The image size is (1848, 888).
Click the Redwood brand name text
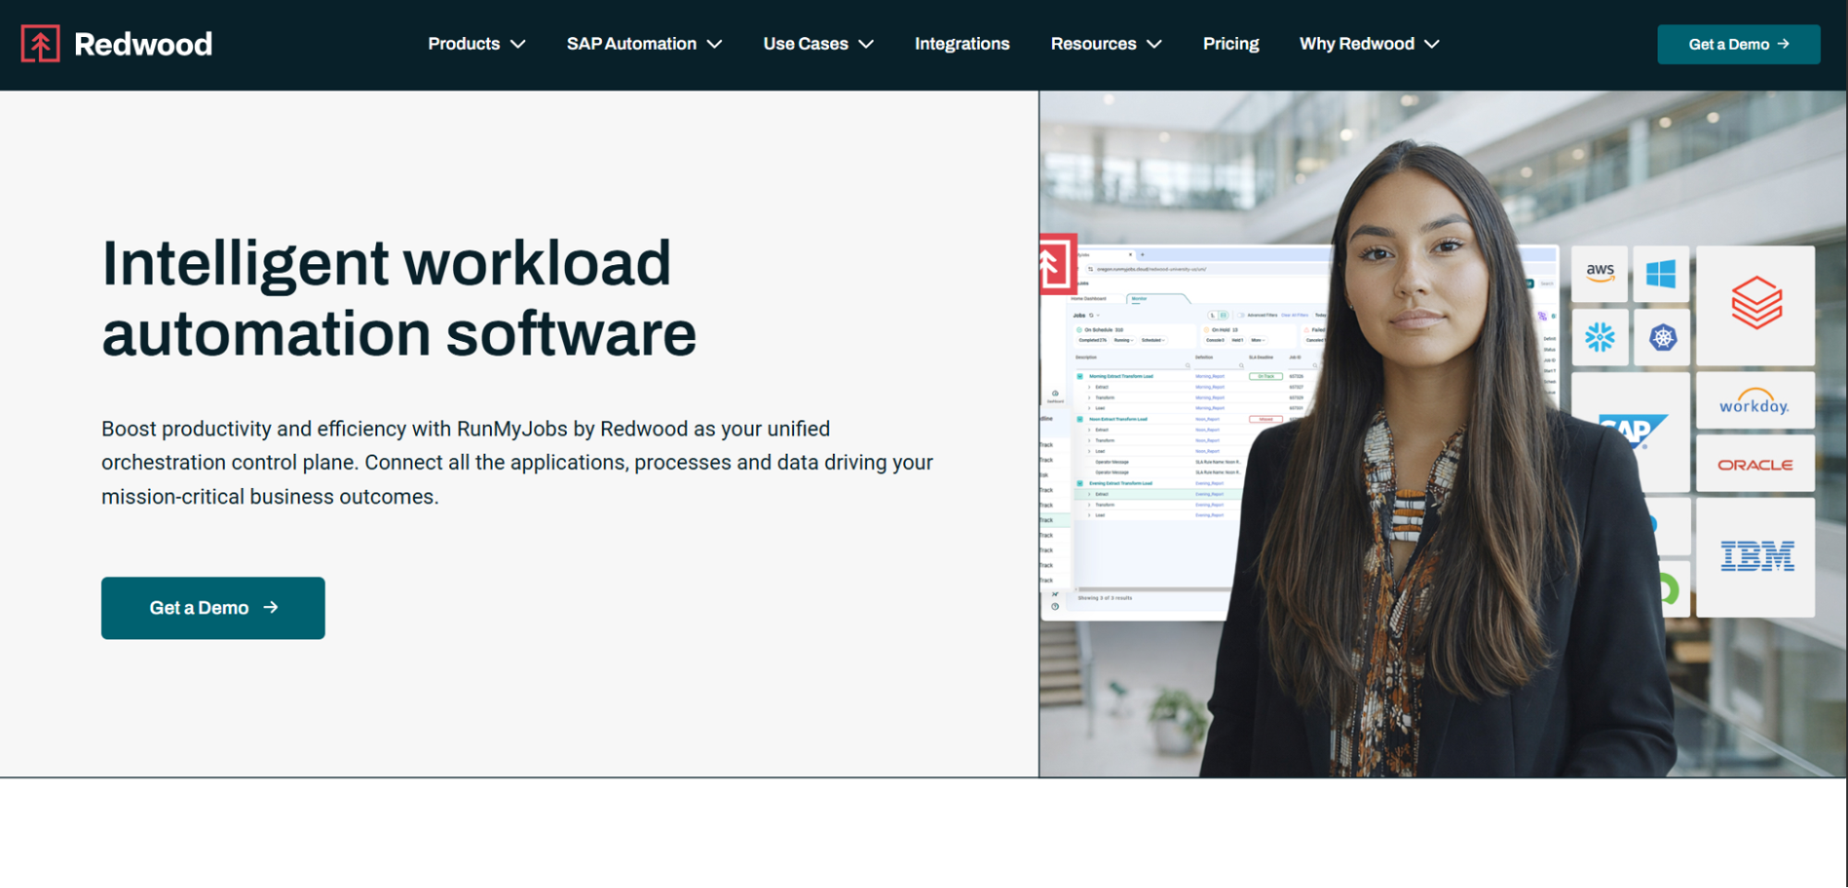tap(143, 44)
